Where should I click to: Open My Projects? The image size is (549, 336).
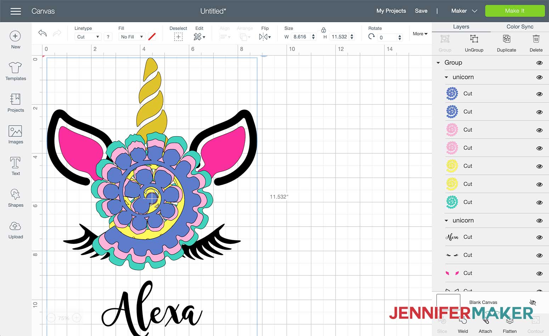(x=391, y=11)
